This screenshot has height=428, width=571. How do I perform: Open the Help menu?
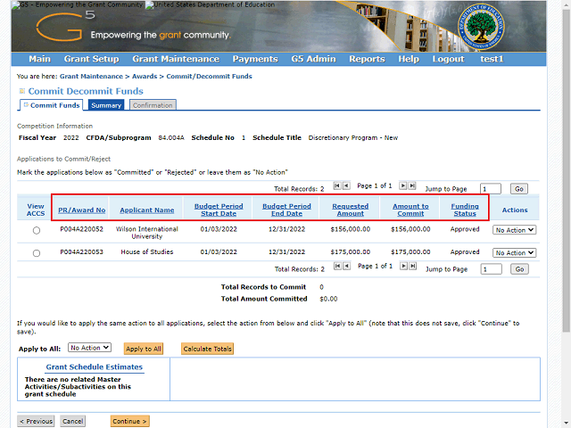click(x=409, y=59)
